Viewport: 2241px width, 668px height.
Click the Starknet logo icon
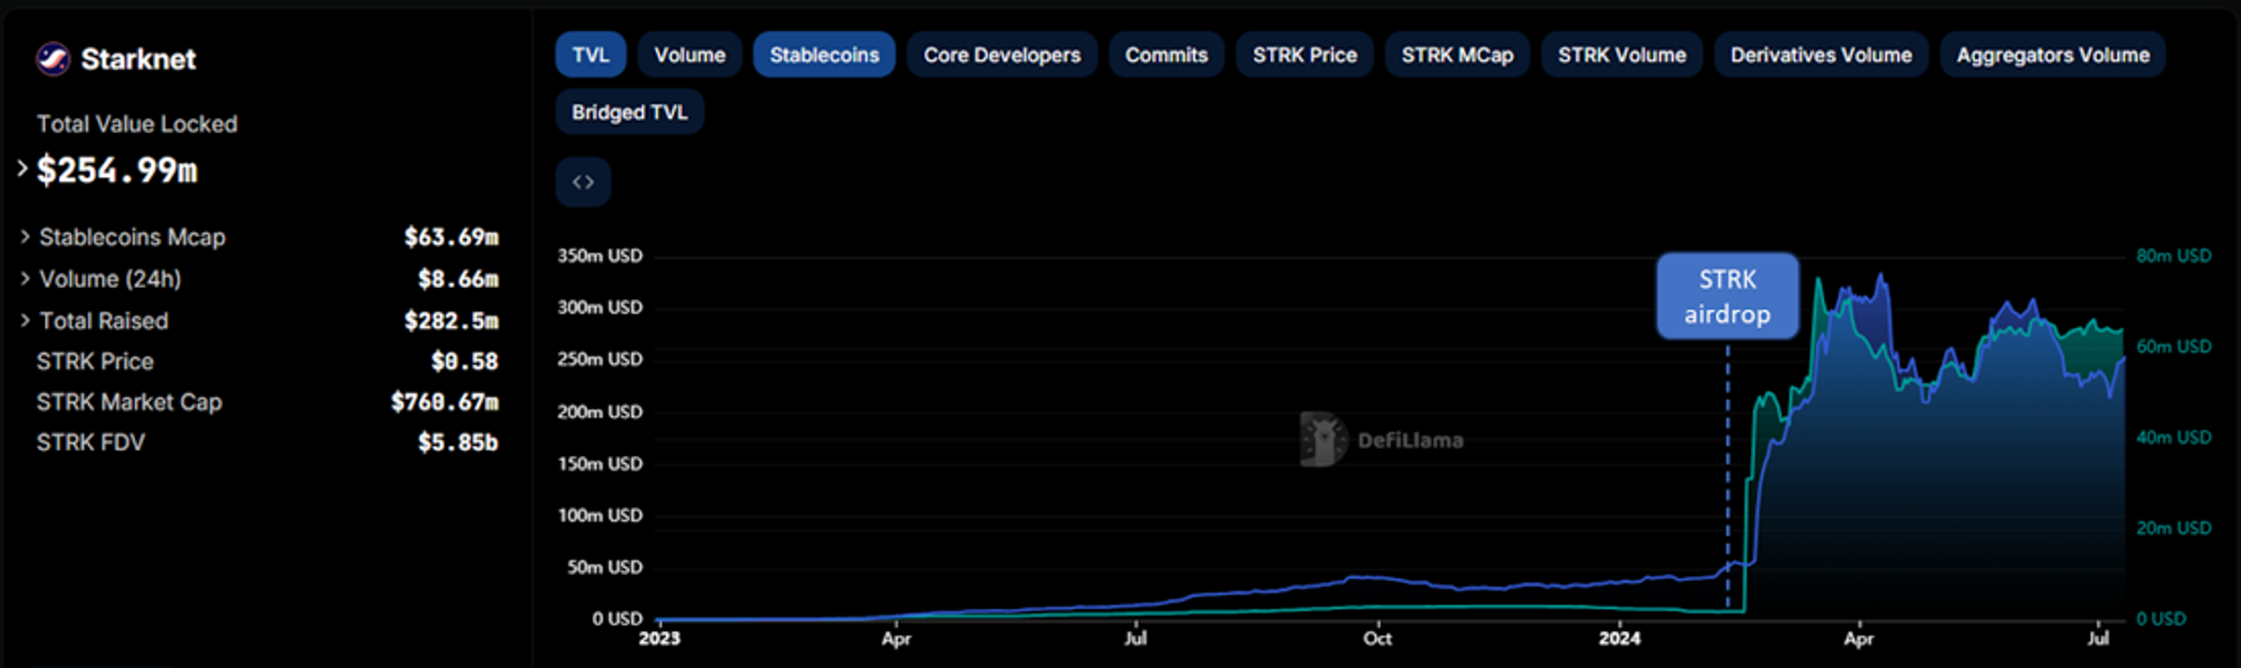pyautogui.click(x=53, y=59)
